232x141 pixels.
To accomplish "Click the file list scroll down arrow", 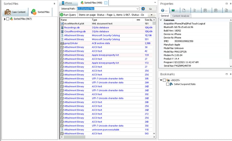I will (x=154, y=133).
